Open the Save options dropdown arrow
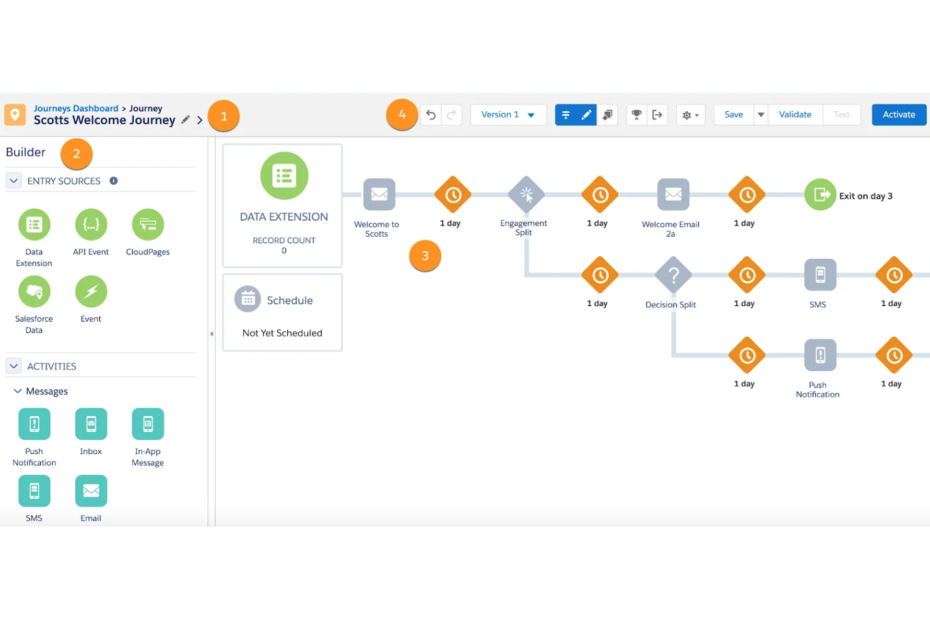 pos(761,115)
